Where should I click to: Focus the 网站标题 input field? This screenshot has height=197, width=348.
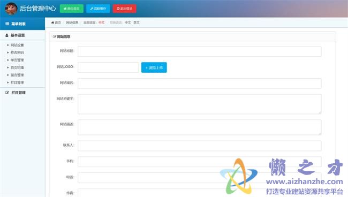(x=200, y=51)
